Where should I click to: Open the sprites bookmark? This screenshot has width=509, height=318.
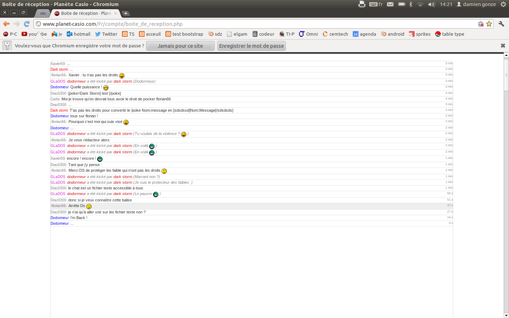click(420, 34)
